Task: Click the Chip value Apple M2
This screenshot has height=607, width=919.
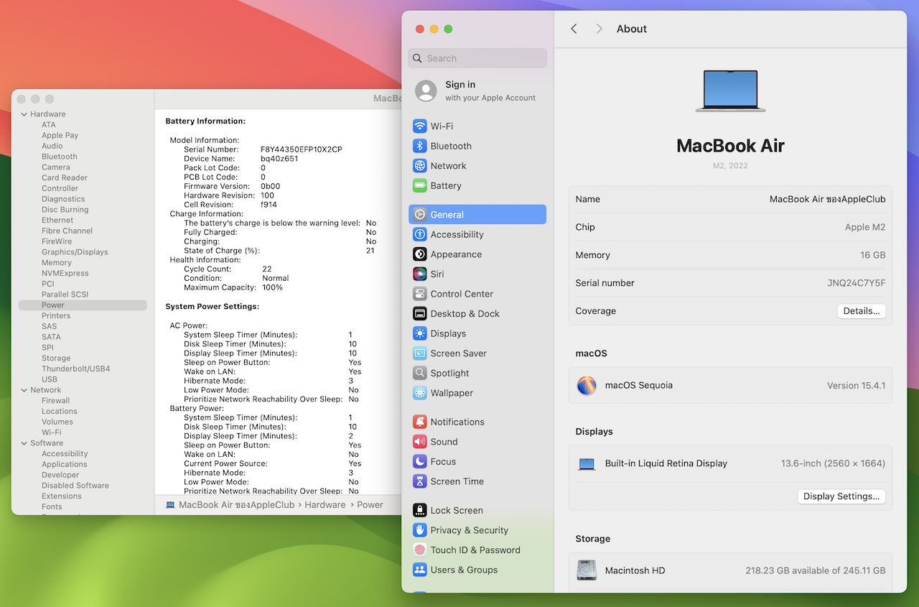Action: point(865,227)
